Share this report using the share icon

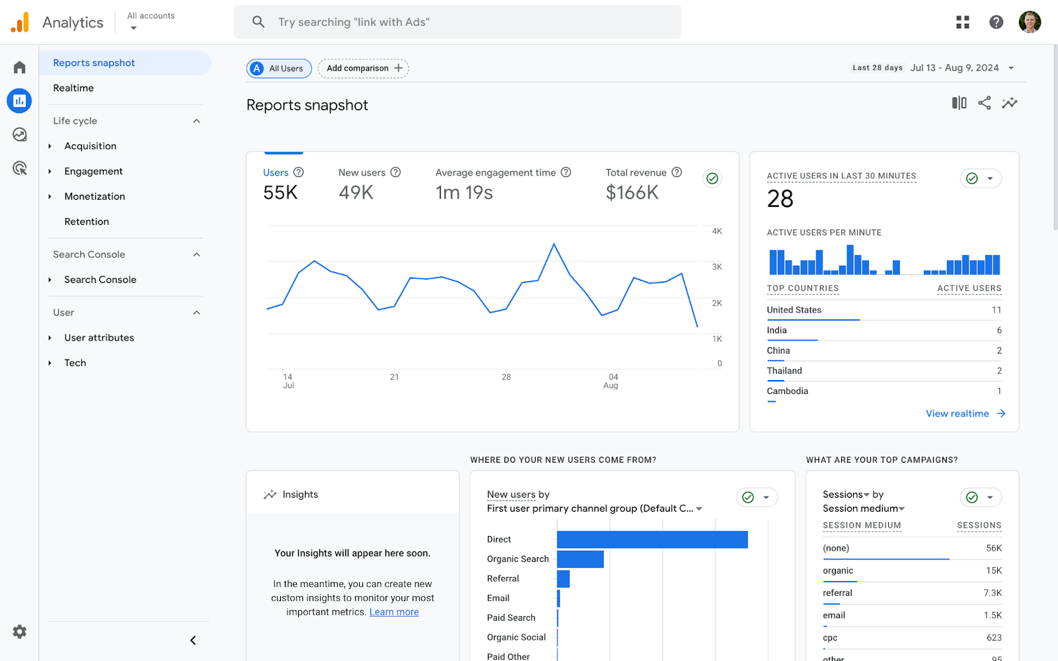click(984, 103)
